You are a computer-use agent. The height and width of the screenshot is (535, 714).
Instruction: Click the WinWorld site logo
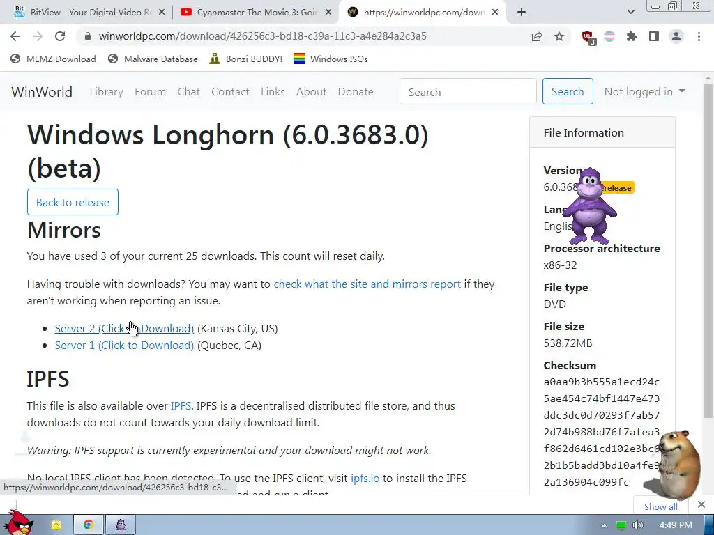pyautogui.click(x=42, y=92)
